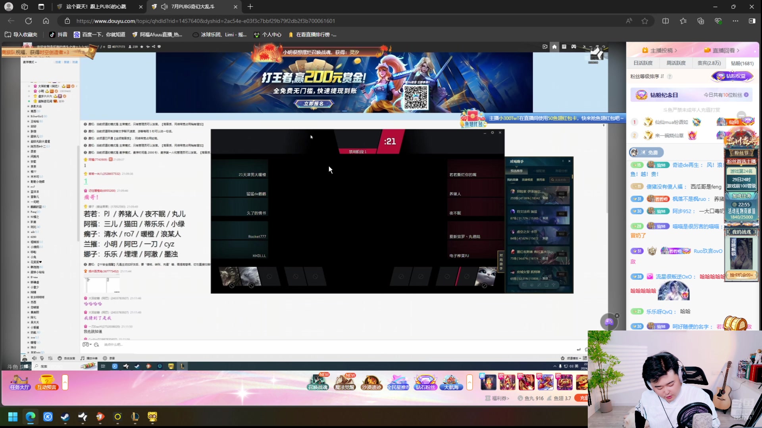Screen dimensions: 762x428
Task: Open bookmark 导入收藏夹
Action: 21,35
